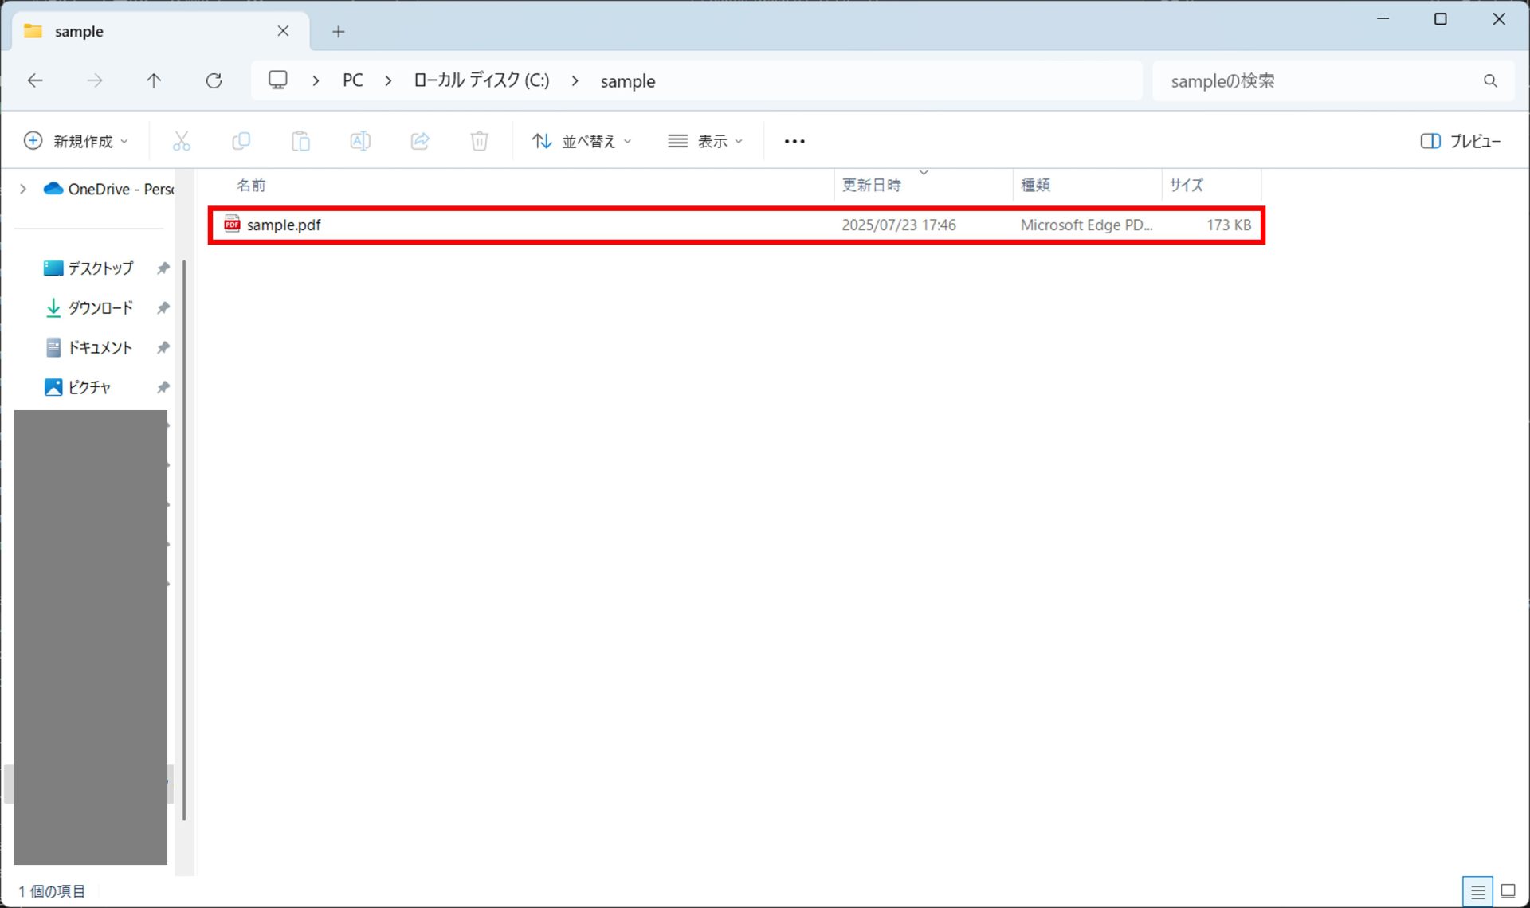The width and height of the screenshot is (1530, 908).
Task: Click the Share icon
Action: point(420,141)
